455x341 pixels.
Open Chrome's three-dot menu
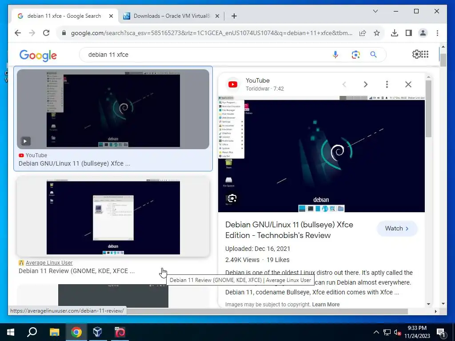[x=437, y=33]
